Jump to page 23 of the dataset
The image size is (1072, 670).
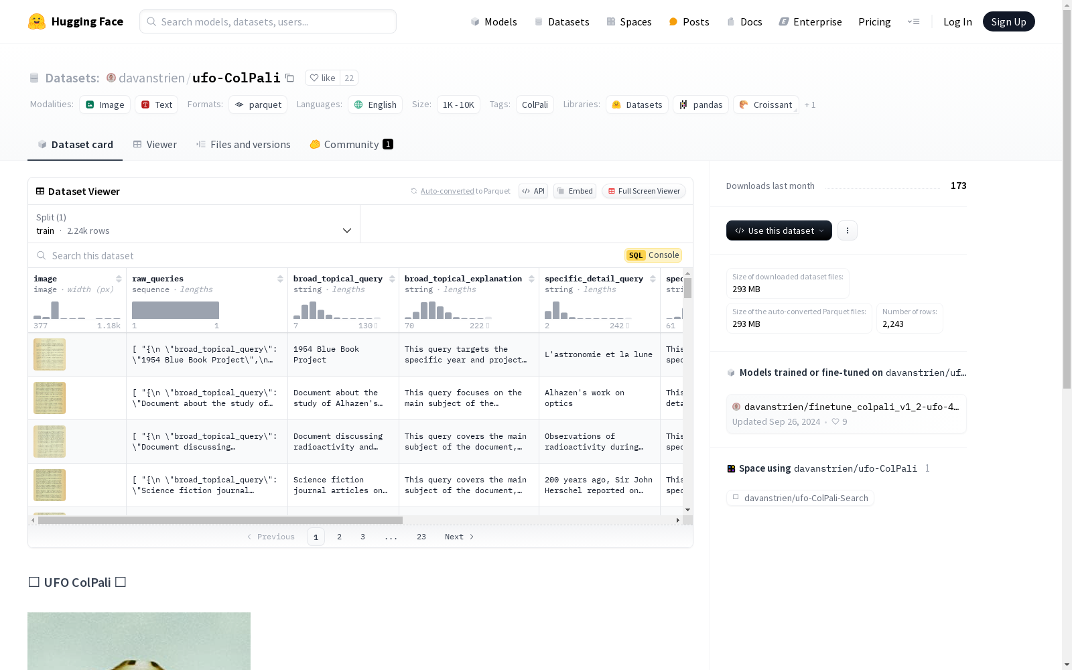[x=421, y=537]
